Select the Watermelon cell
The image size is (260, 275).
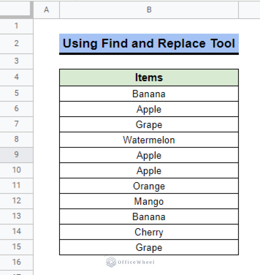[x=149, y=140]
